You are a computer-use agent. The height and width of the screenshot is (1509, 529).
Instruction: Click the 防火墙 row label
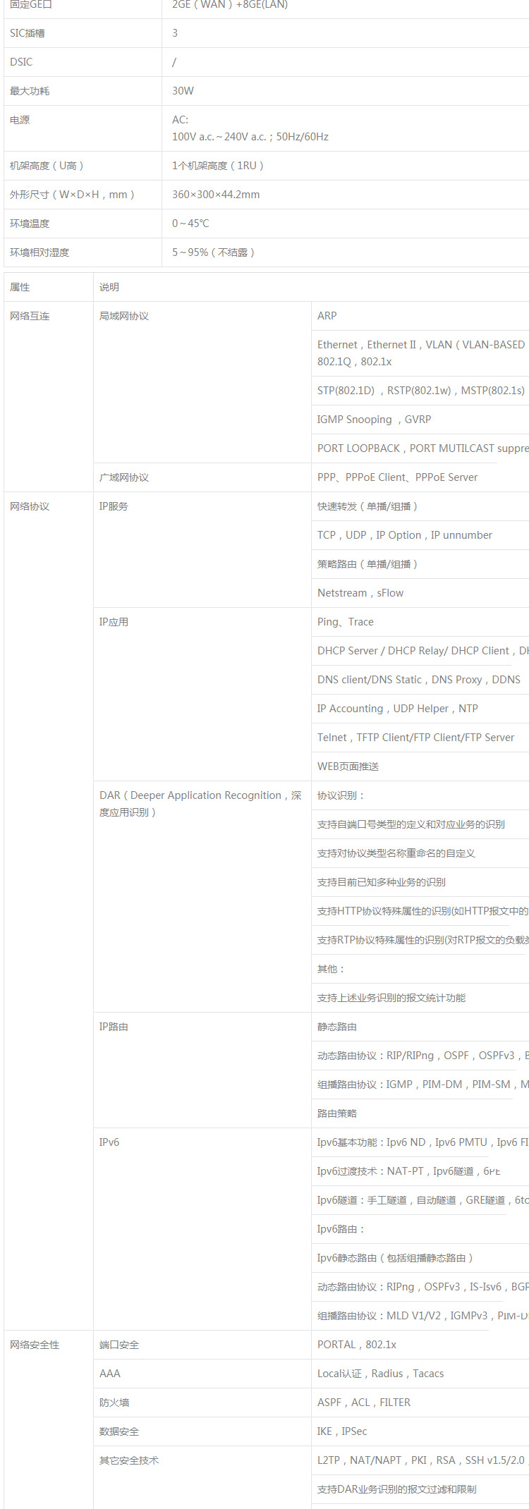(x=114, y=1403)
